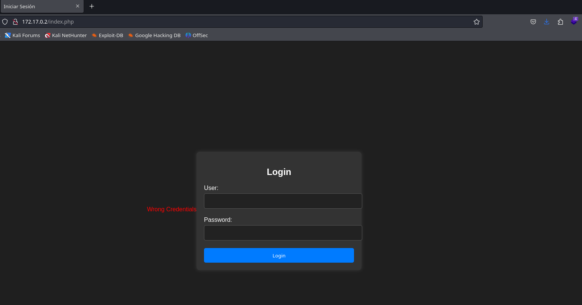Open the Extensions puzzle-piece menu
Viewport: 582px width, 305px height.
(x=560, y=22)
